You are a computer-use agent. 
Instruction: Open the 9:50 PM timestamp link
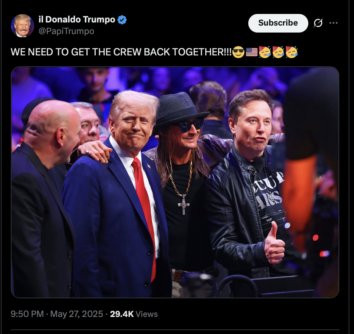coord(27,314)
